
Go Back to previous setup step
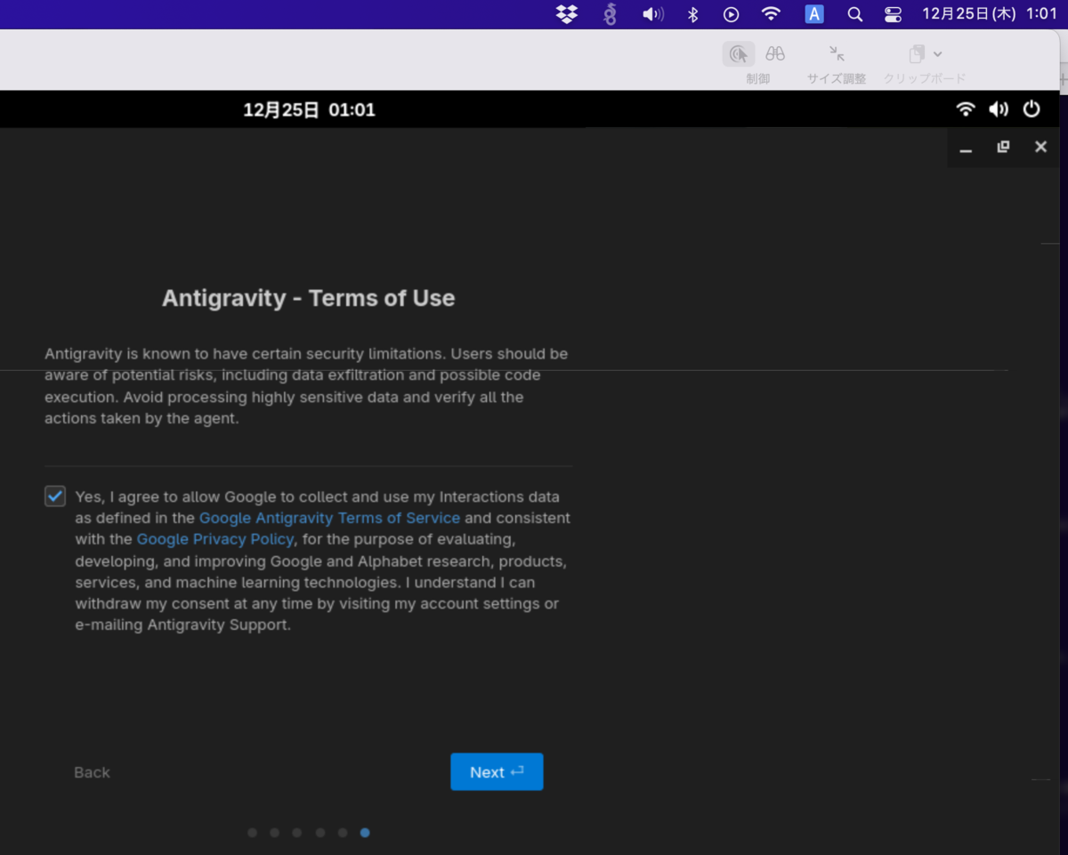92,772
